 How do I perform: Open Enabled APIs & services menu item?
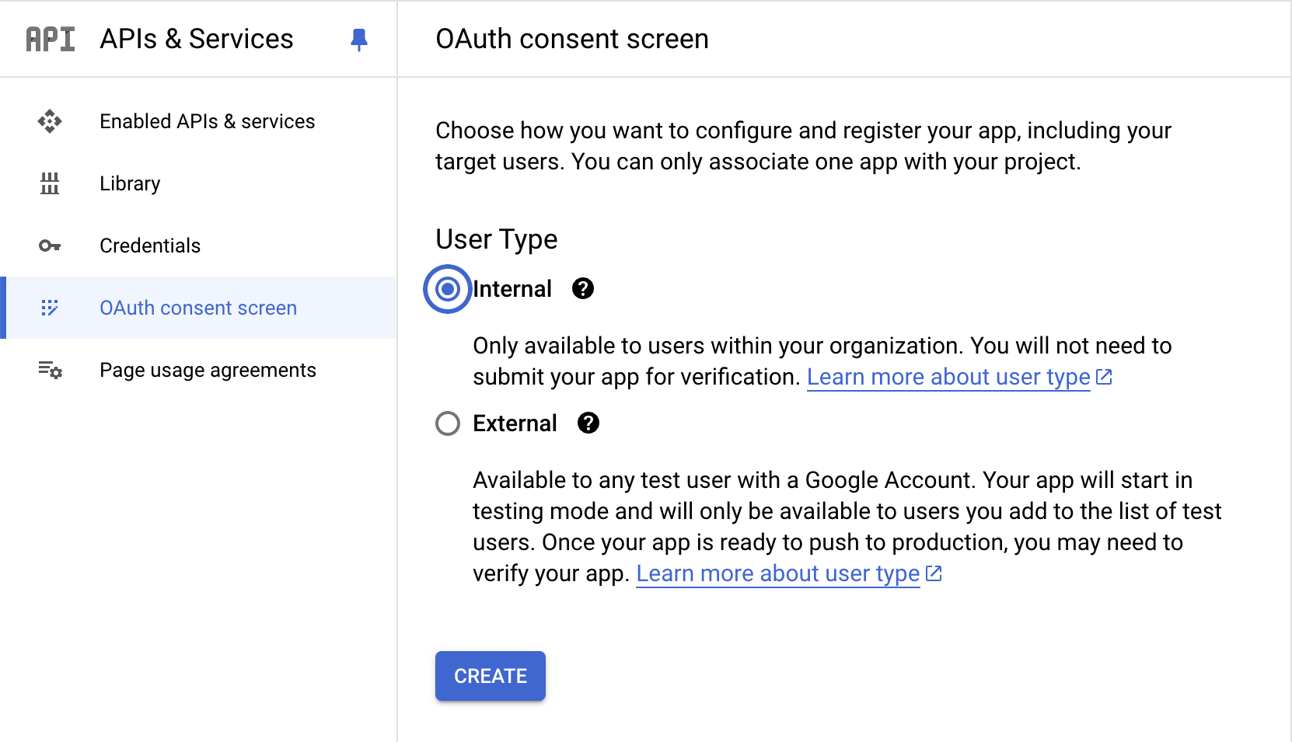199,121
